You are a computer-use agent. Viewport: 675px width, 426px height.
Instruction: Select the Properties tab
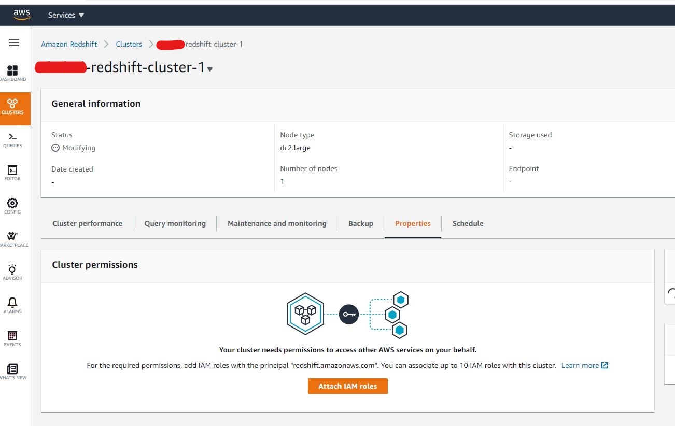[x=413, y=223]
